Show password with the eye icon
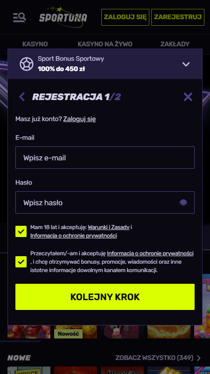Screen dimensions: 210x374 [183, 202]
